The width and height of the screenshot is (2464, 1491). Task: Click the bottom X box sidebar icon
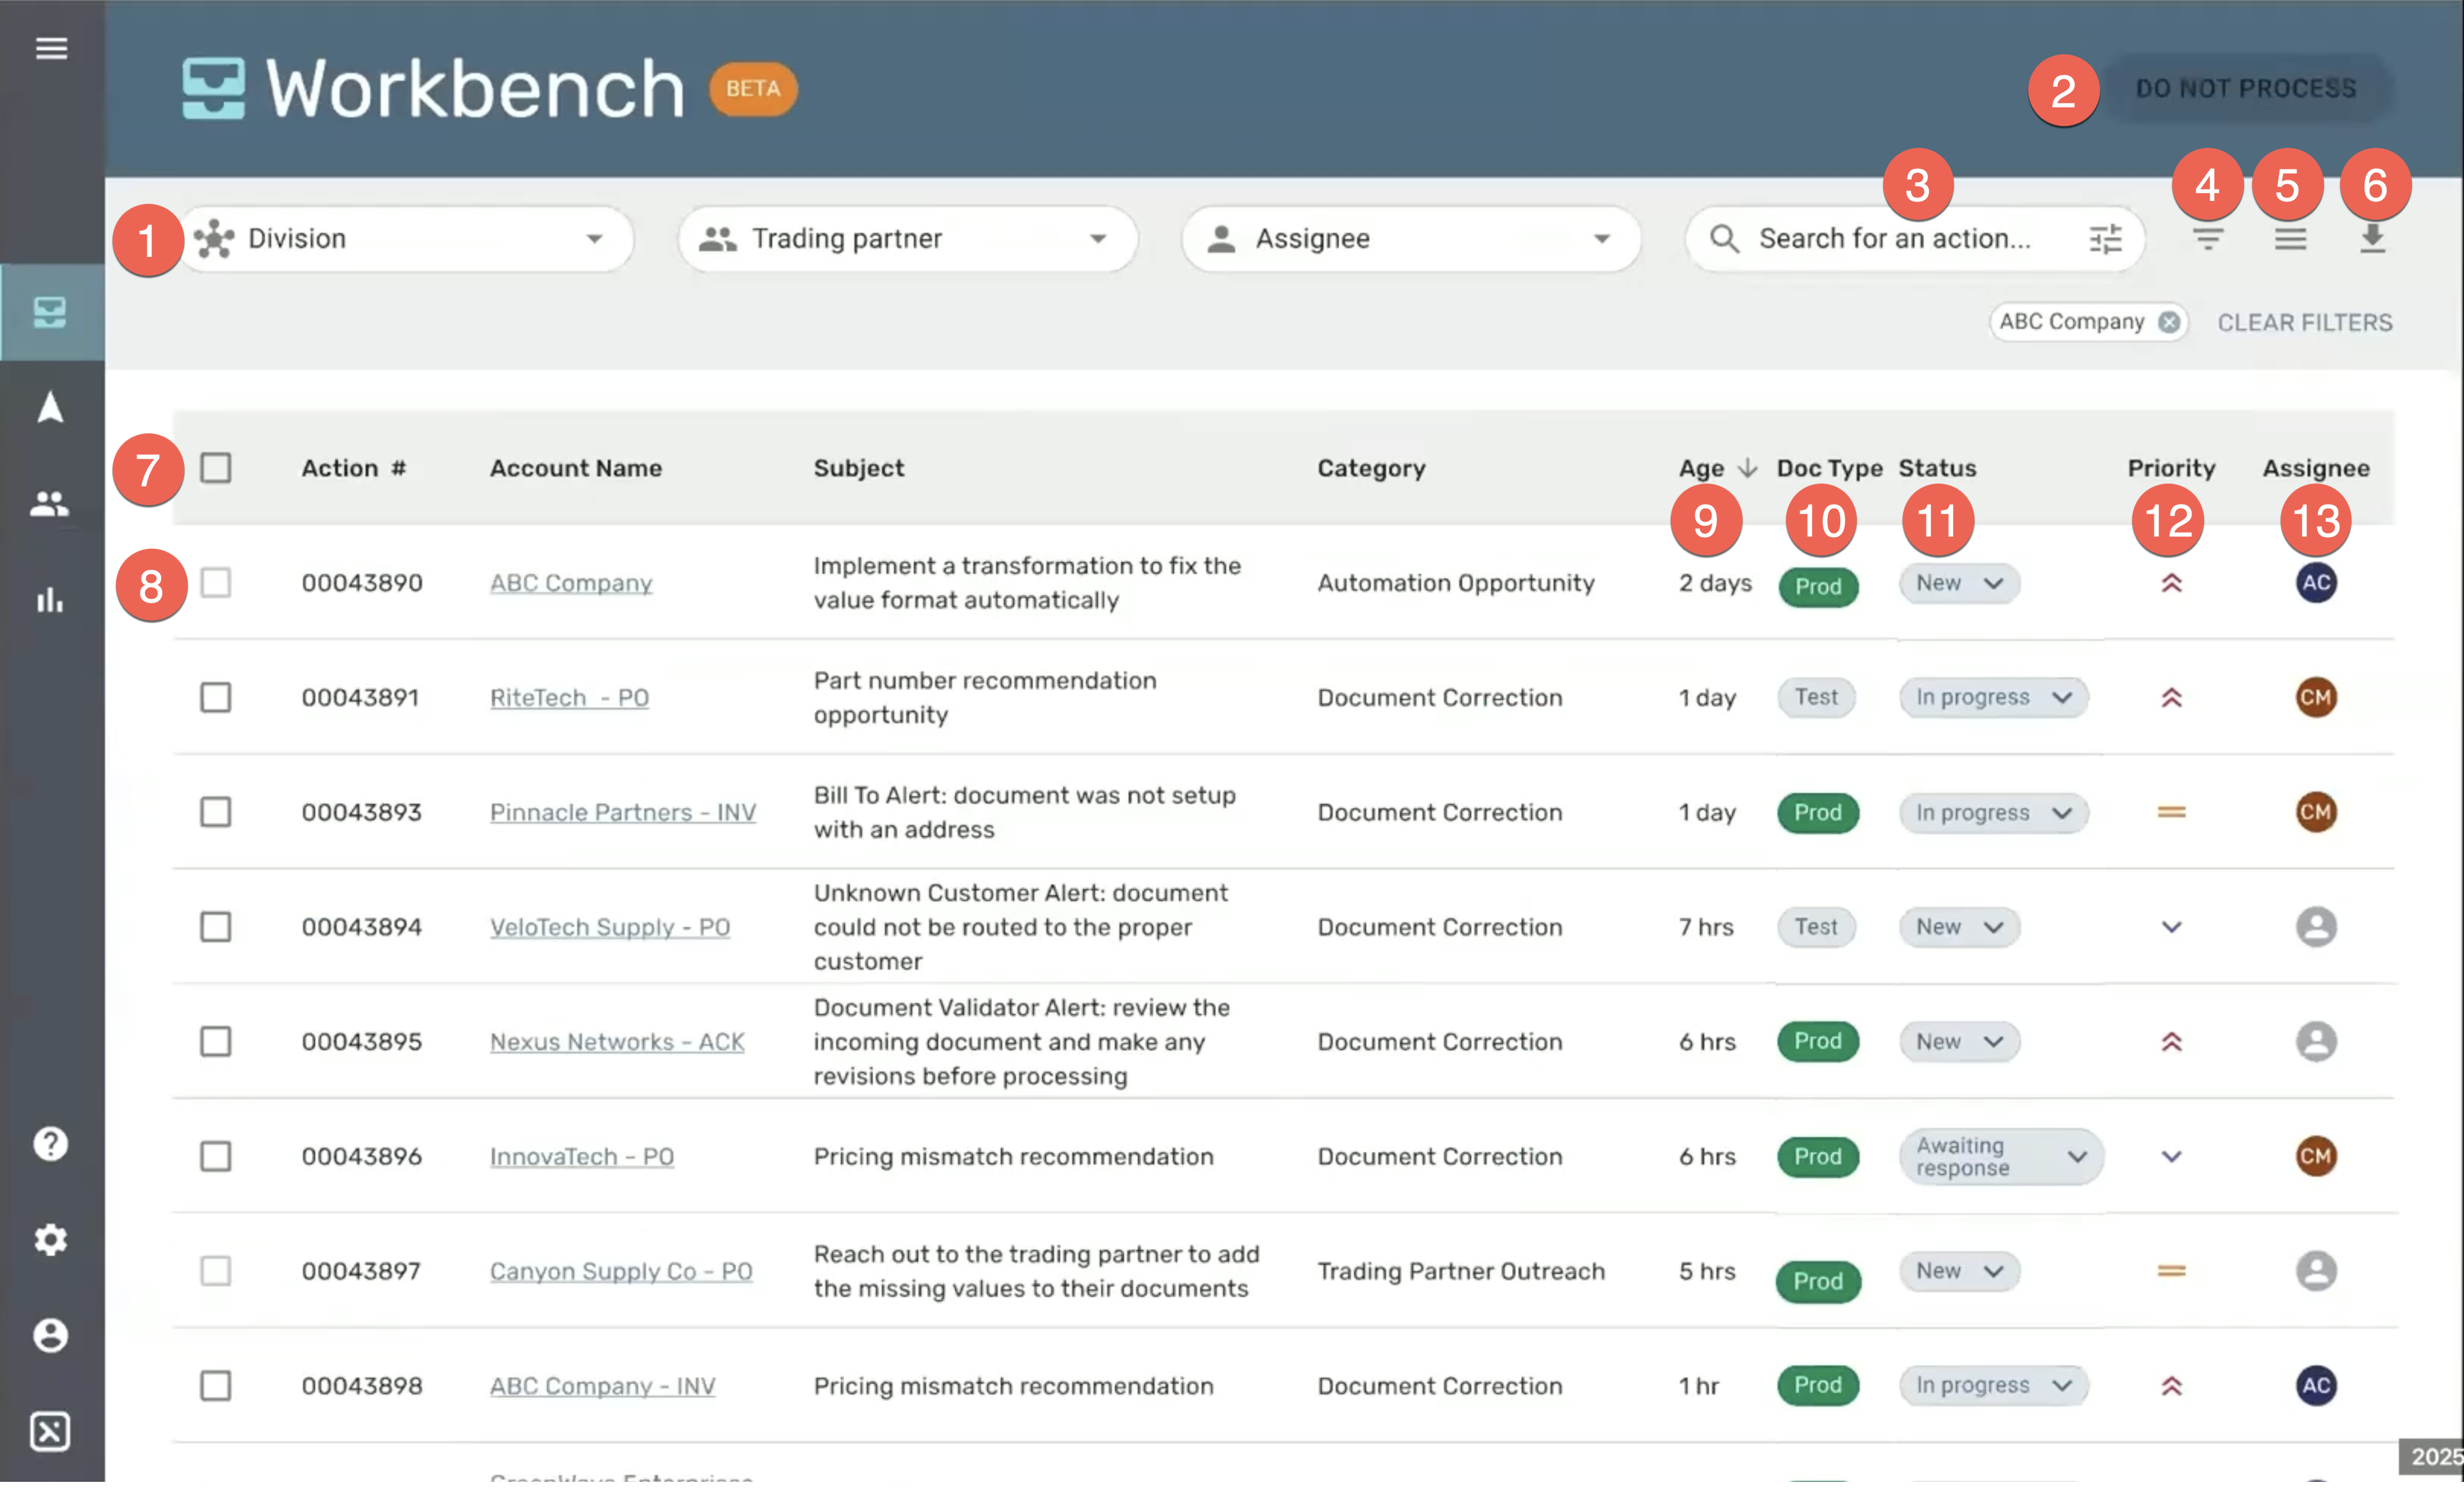50,1431
